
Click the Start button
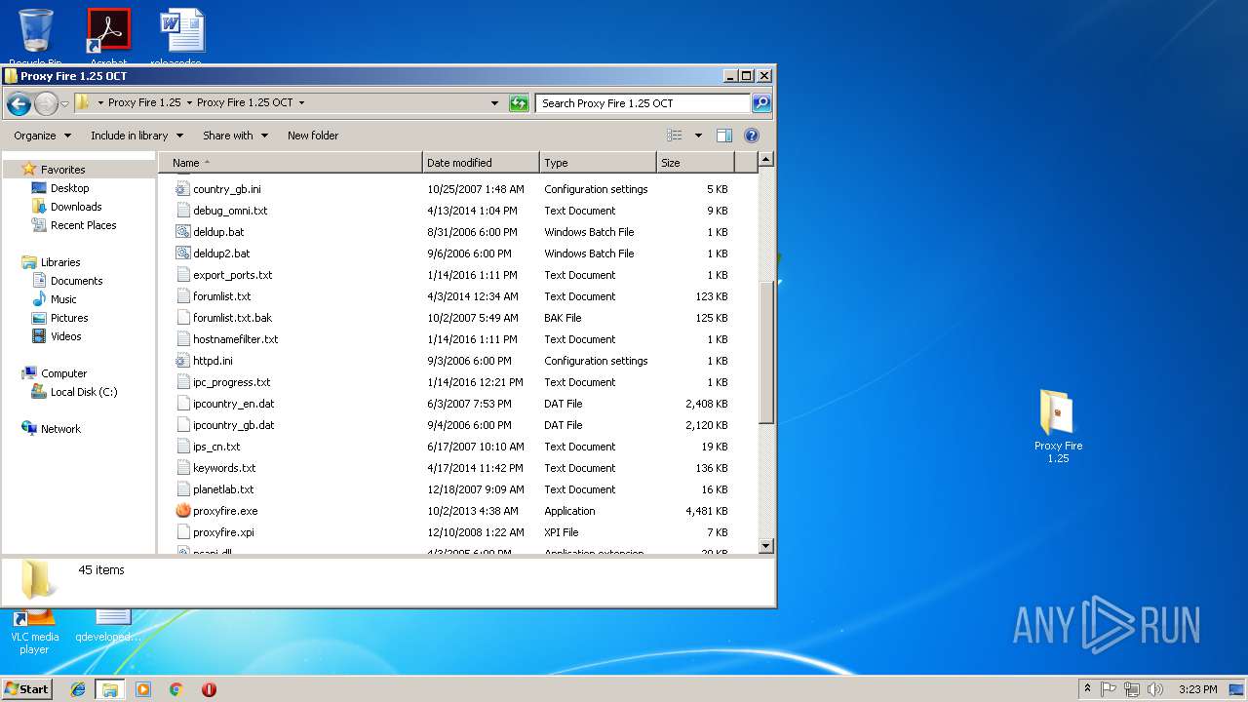[27, 688]
